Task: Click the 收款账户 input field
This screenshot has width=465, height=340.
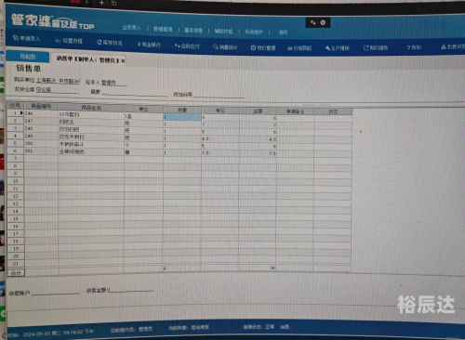Action: click(x=55, y=292)
